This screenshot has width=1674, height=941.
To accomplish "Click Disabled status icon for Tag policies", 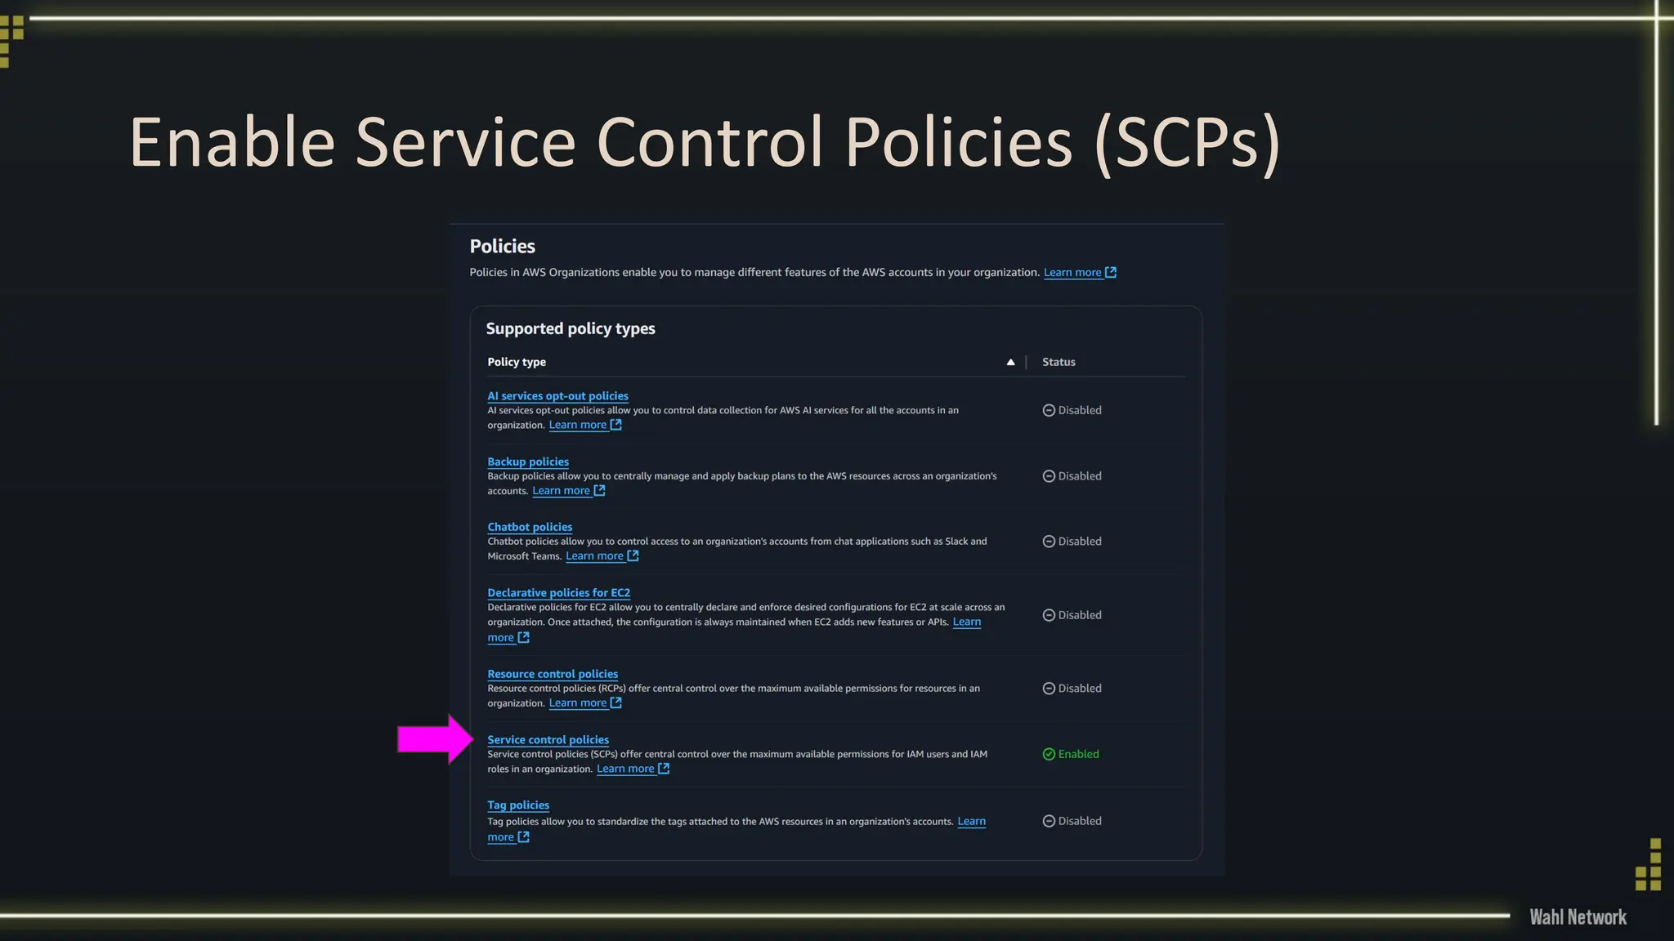I will [1049, 821].
